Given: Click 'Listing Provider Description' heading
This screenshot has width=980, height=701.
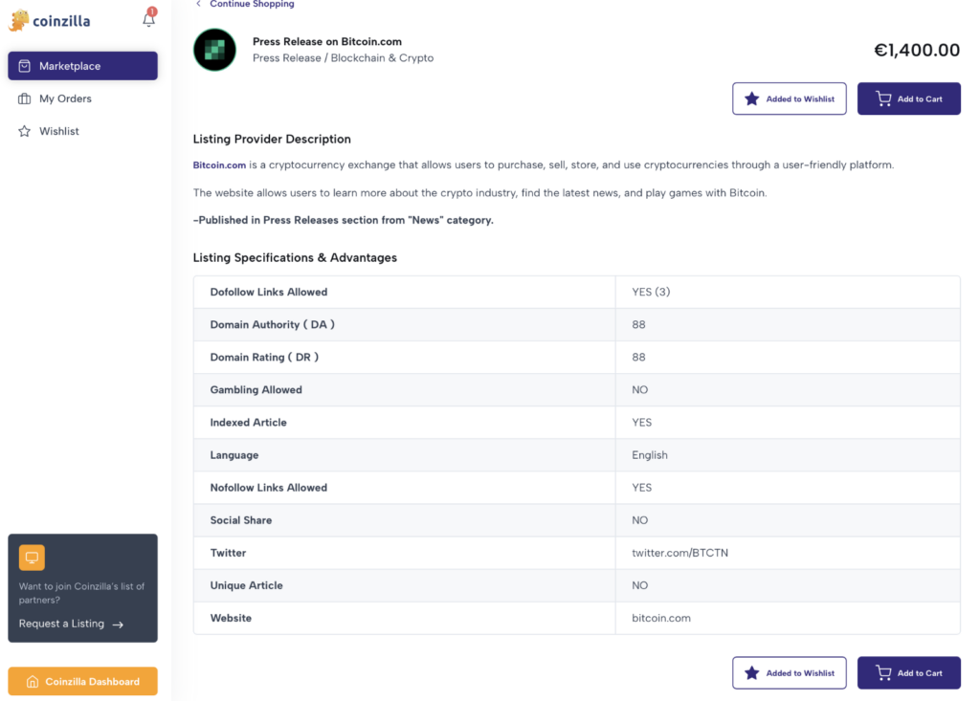Looking at the screenshot, I should 272,139.
